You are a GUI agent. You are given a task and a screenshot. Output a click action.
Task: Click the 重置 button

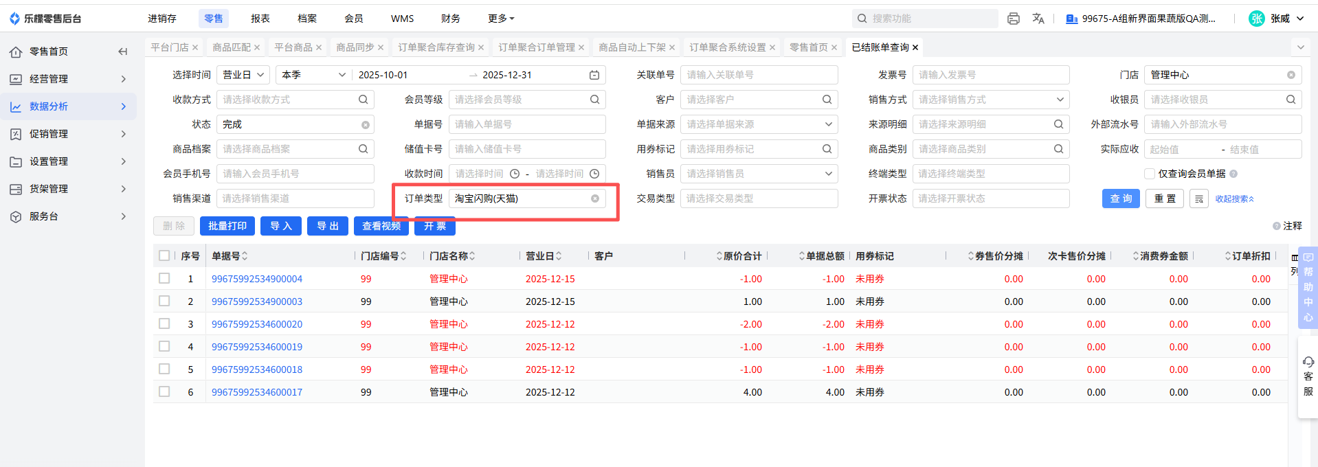[x=1165, y=198]
